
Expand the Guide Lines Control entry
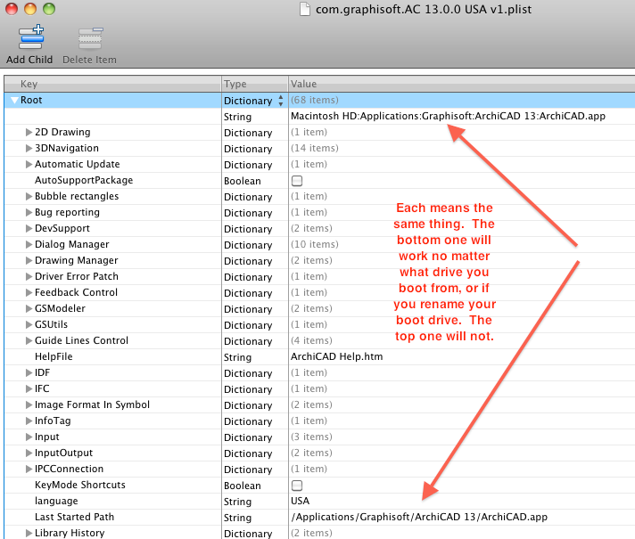pyautogui.click(x=29, y=340)
